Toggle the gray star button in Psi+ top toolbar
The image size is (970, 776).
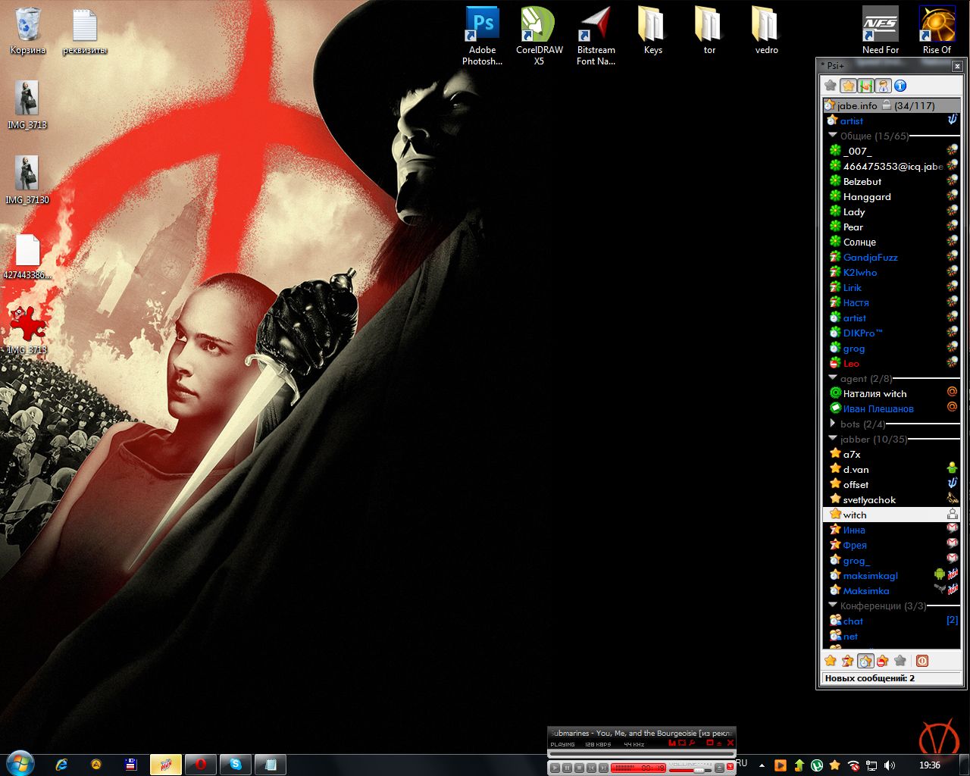(831, 86)
